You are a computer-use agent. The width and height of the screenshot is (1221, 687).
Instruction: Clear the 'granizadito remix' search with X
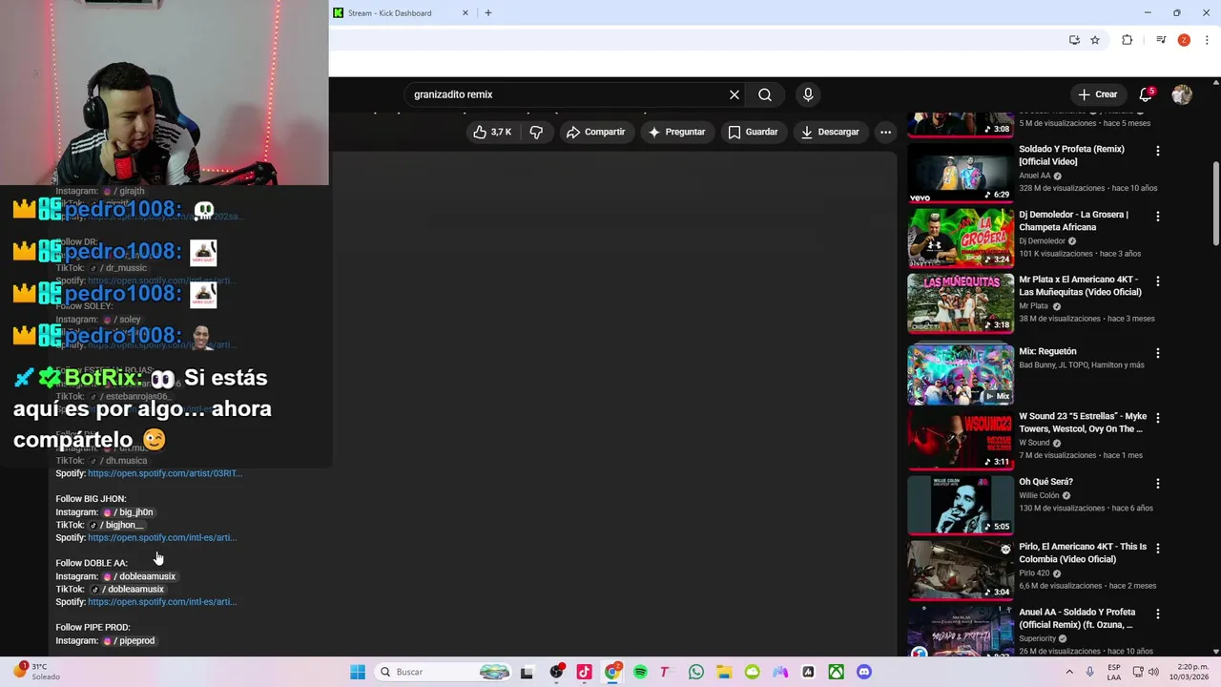pos(735,94)
